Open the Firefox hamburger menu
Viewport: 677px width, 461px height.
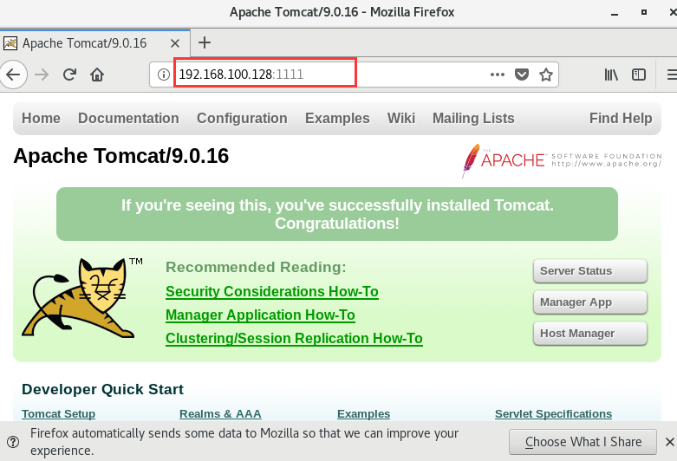(x=672, y=75)
